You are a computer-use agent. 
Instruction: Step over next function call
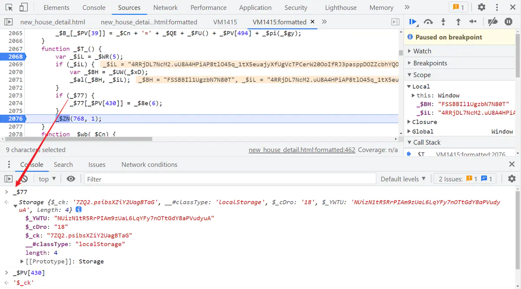tap(428, 22)
